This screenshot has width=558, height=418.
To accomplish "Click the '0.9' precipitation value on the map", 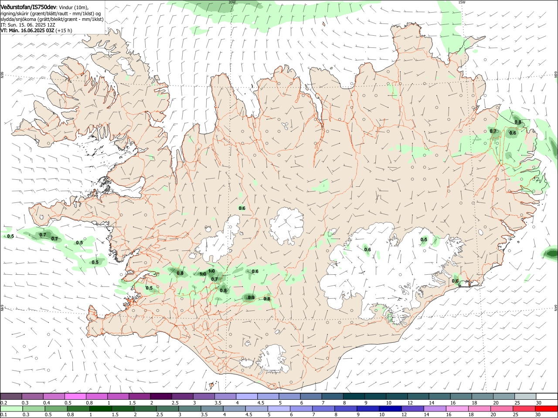I will 251,298.
